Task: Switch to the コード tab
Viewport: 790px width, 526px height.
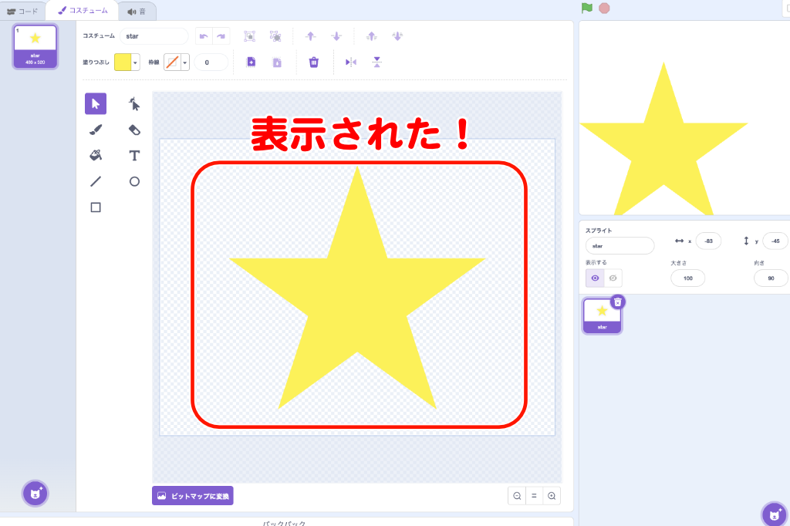Action: click(x=22, y=11)
